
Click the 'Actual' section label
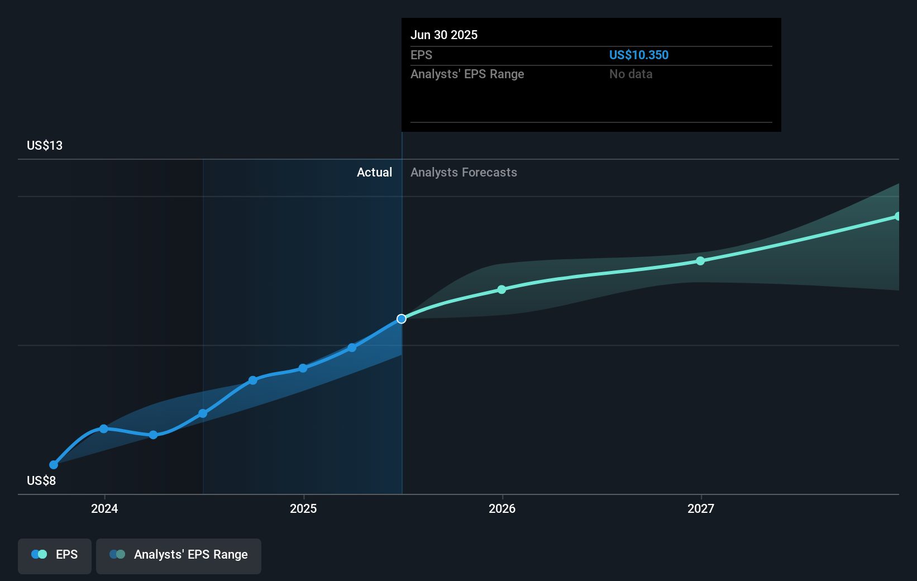point(374,173)
